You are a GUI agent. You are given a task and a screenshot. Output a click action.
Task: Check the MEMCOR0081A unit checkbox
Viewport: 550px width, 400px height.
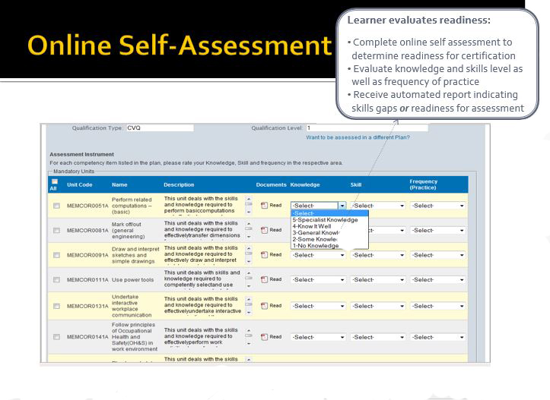[56, 230]
